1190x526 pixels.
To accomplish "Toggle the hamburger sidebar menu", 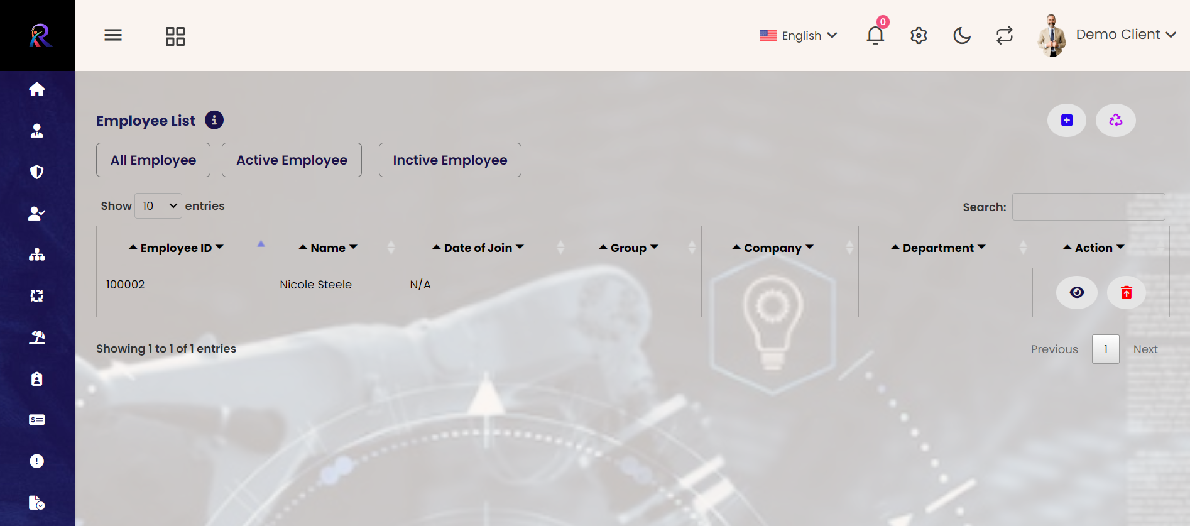I will (113, 35).
